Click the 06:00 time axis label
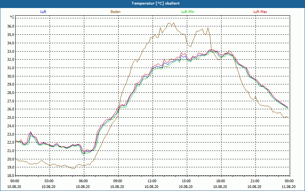 [x=84, y=181]
